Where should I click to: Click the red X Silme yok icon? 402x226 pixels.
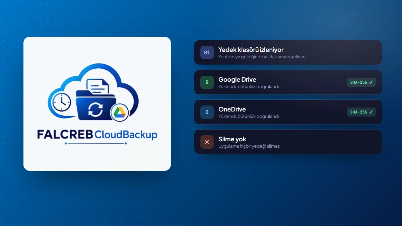click(x=207, y=142)
